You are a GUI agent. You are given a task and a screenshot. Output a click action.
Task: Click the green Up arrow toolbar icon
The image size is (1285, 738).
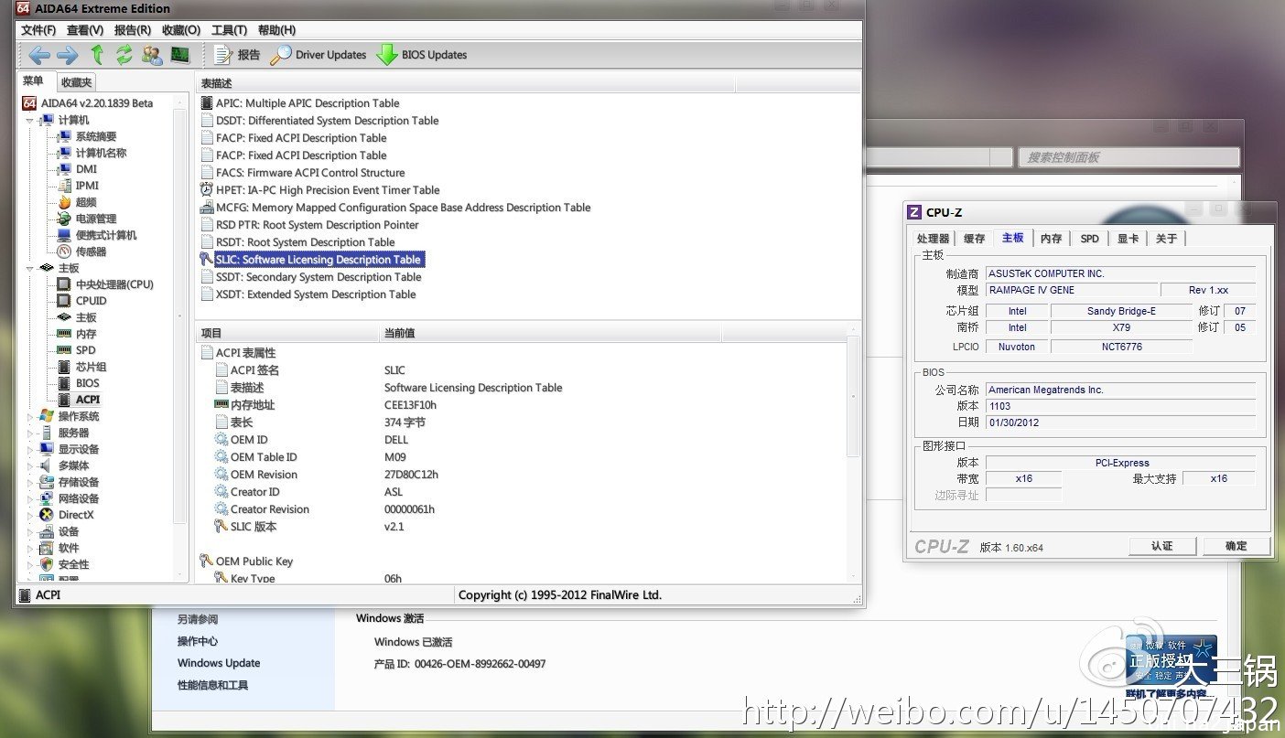click(x=97, y=55)
